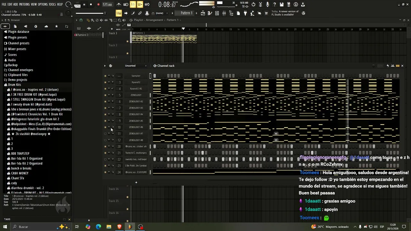Select the browser current project files icon

point(15,26)
